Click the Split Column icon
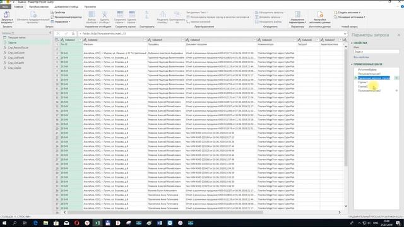This screenshot has width=404, height=227. tap(162, 15)
